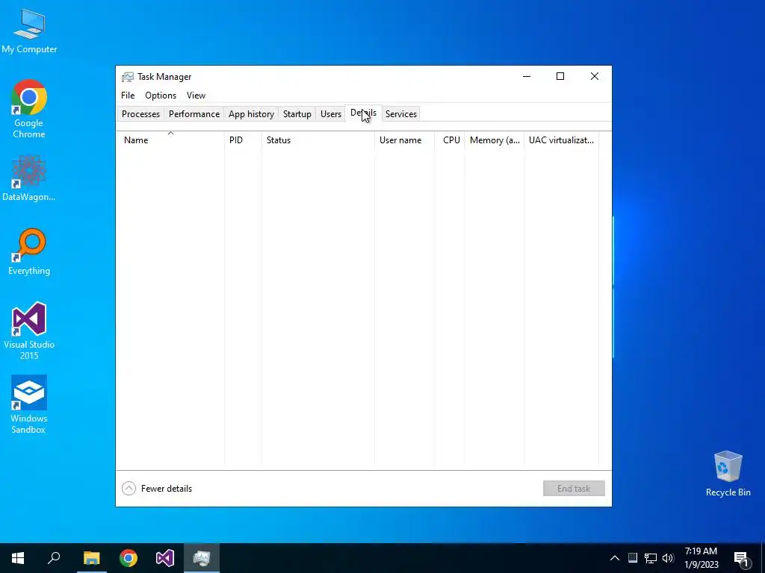Click the Task Manager title bar icon
The width and height of the screenshot is (765, 573).
(127, 77)
